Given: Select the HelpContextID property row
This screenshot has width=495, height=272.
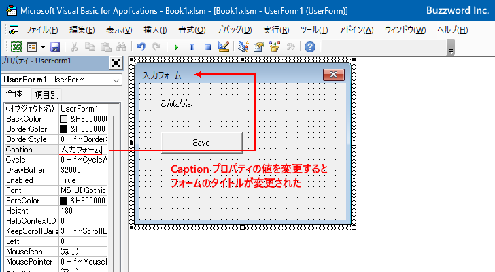Looking at the screenshot, I should pos(56,221).
